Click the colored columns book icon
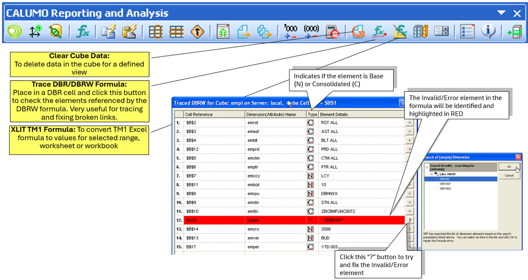 (x=420, y=31)
